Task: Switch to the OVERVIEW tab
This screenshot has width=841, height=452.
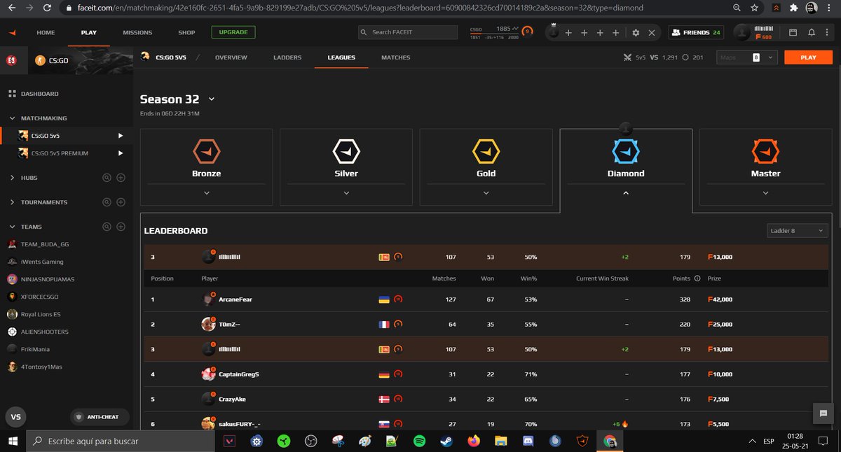Action: pyautogui.click(x=231, y=57)
